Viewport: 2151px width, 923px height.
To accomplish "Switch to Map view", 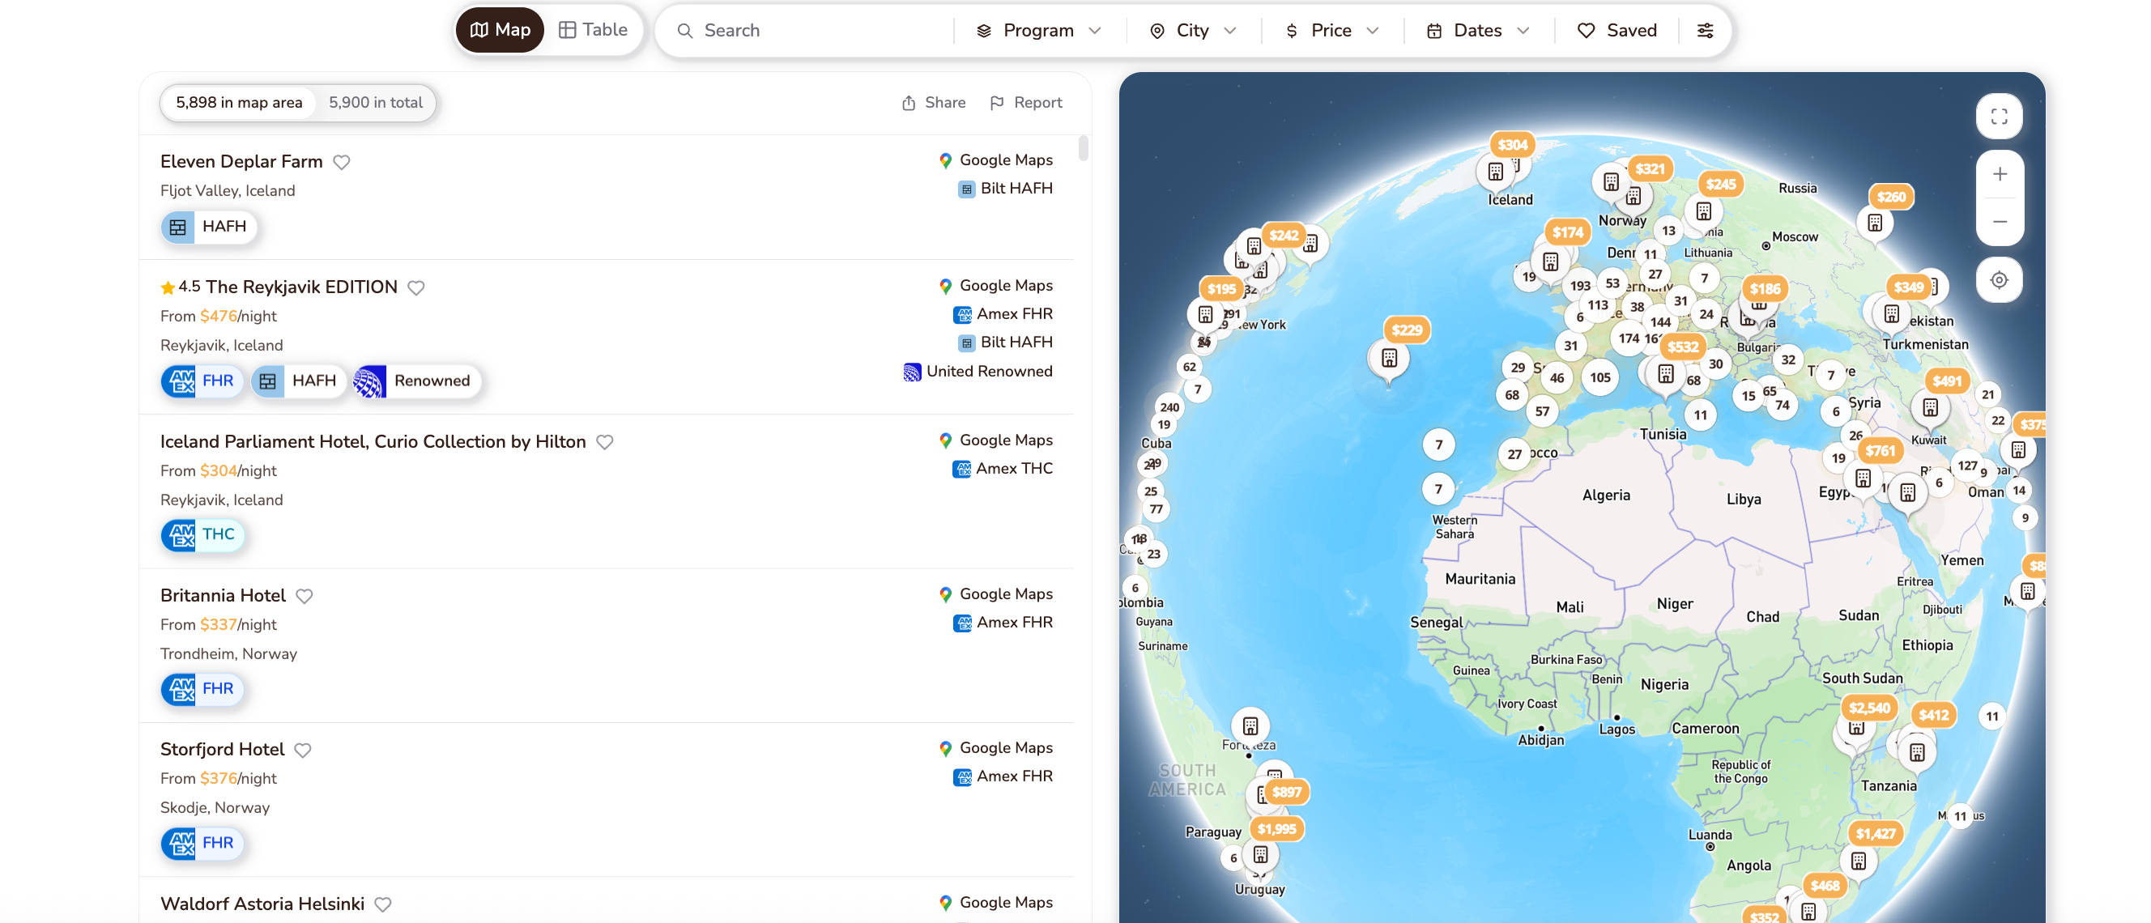I will (500, 30).
